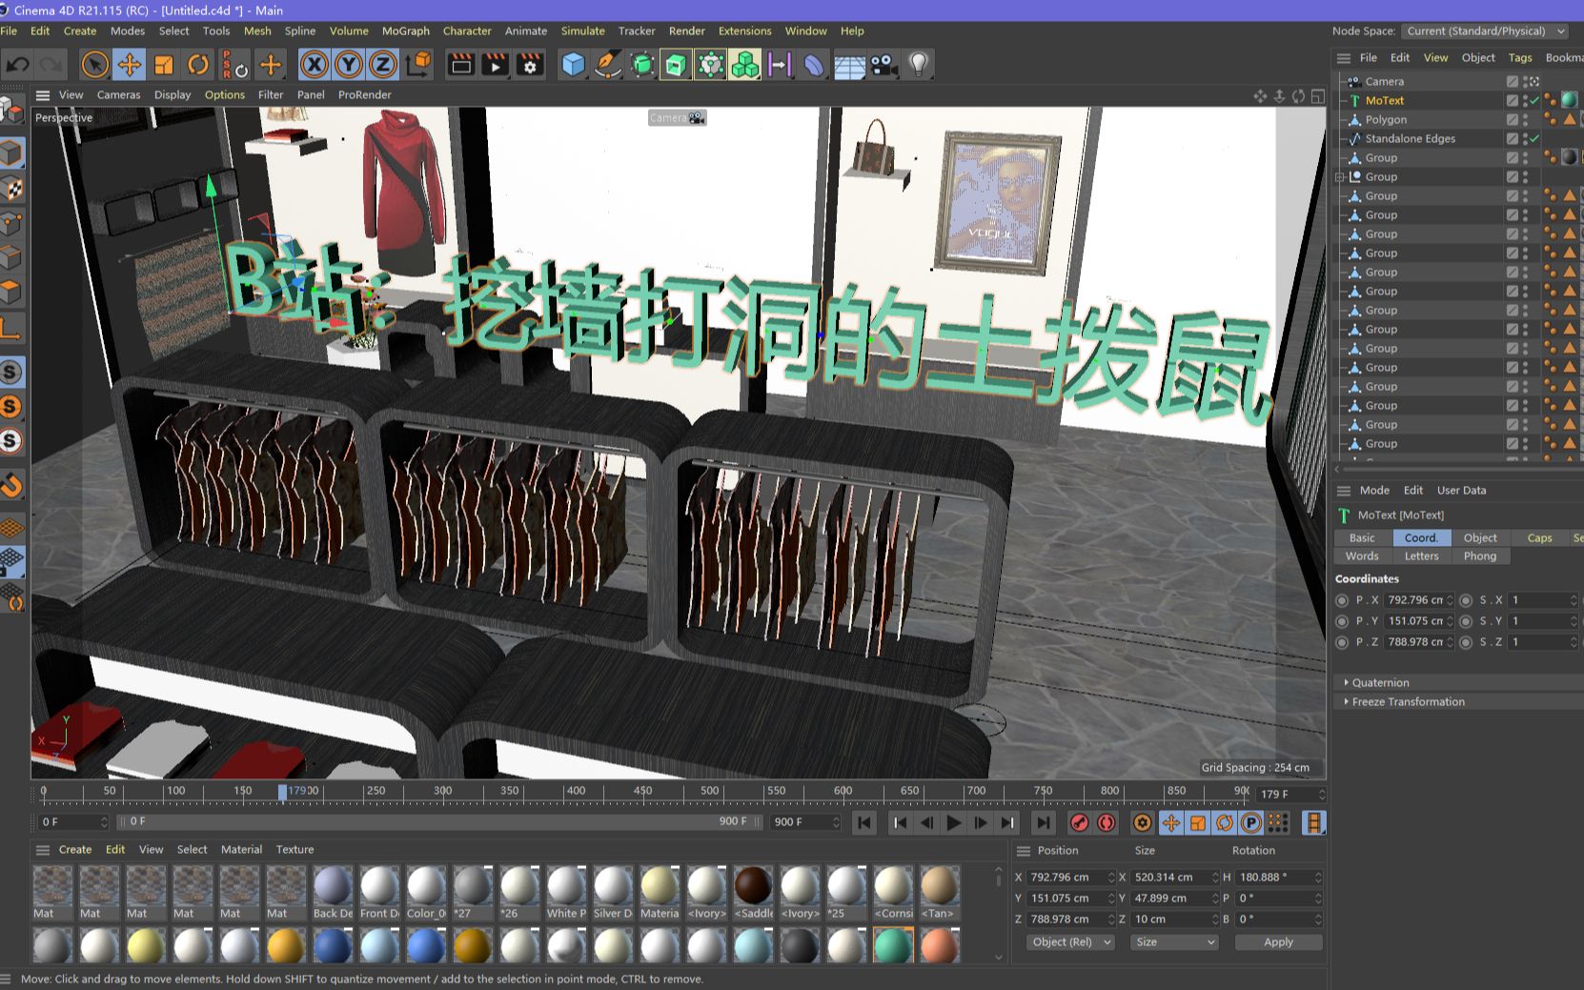Screen dimensions: 1584x990
Task: Click Options in the viewport menu
Action: (x=225, y=94)
